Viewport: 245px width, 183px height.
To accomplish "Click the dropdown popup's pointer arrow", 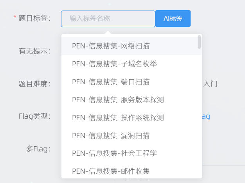I will [x=108, y=32].
